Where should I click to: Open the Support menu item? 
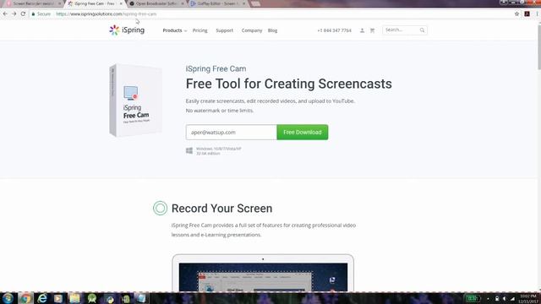tap(224, 30)
